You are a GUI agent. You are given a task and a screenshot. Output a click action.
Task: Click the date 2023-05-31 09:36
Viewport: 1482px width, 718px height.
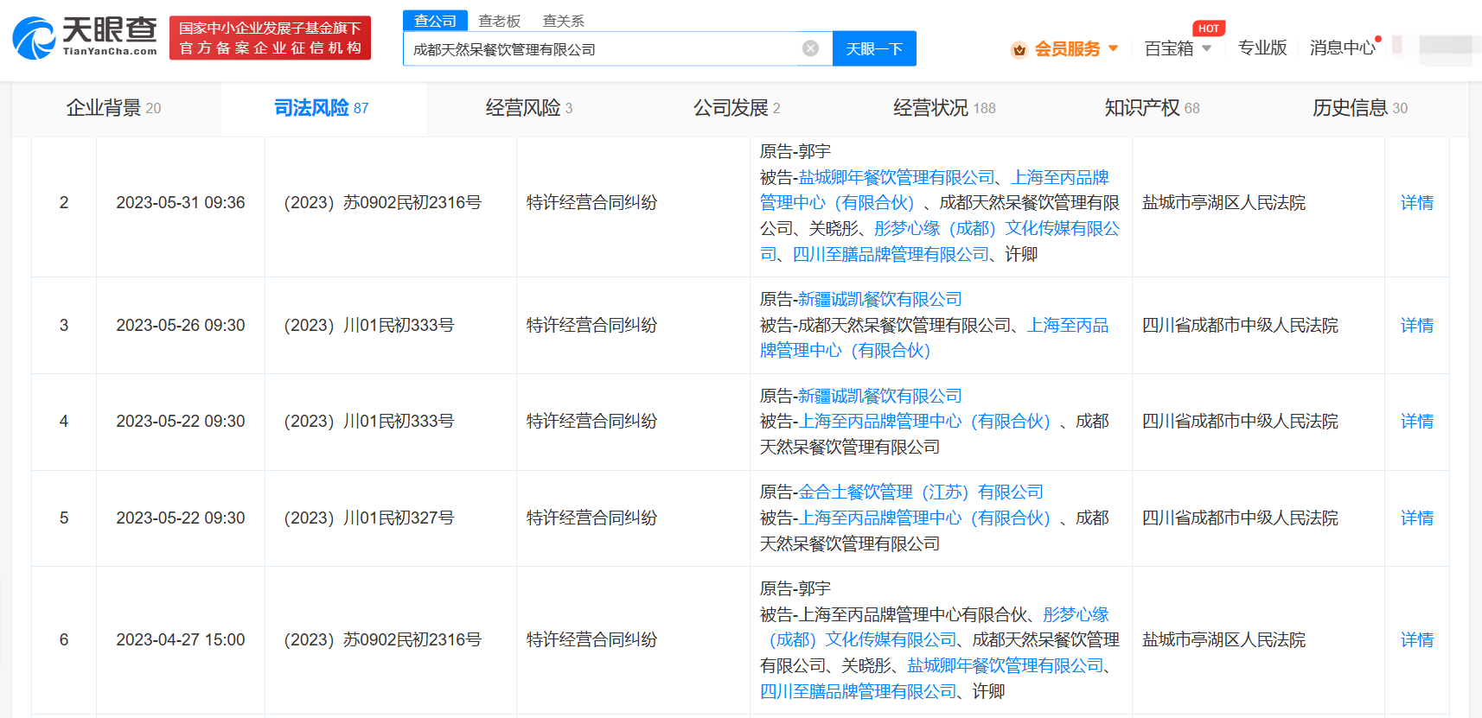point(181,203)
